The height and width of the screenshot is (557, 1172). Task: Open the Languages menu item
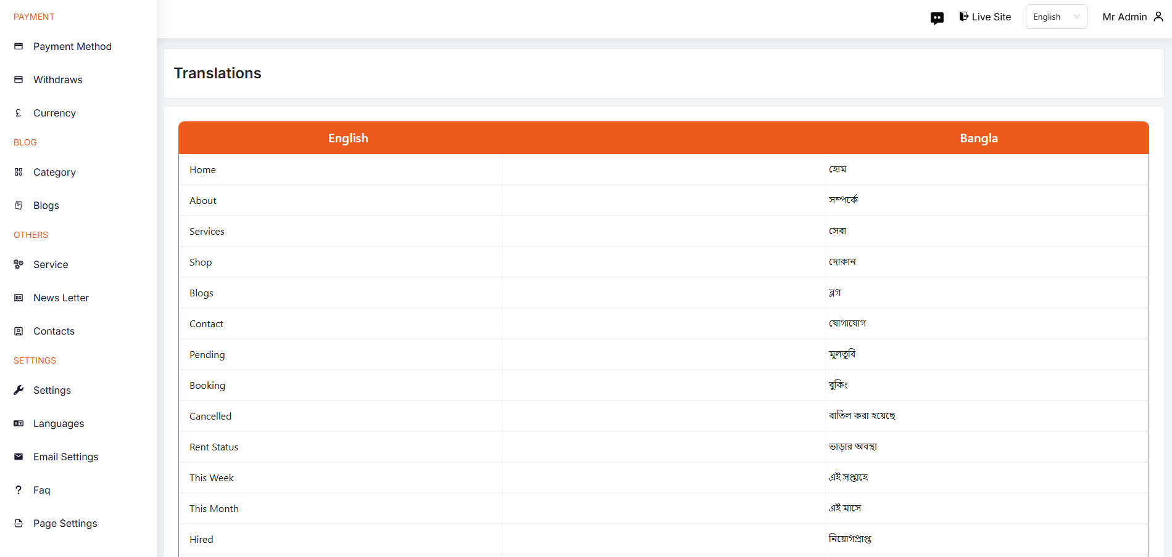[59, 423]
